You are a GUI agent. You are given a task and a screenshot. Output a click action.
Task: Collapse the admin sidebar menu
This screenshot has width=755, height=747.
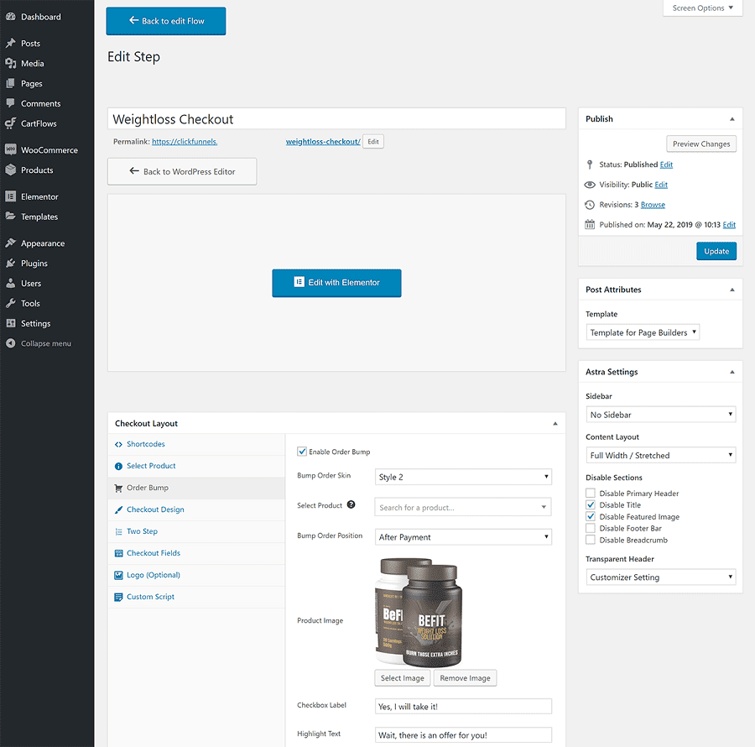(40, 343)
